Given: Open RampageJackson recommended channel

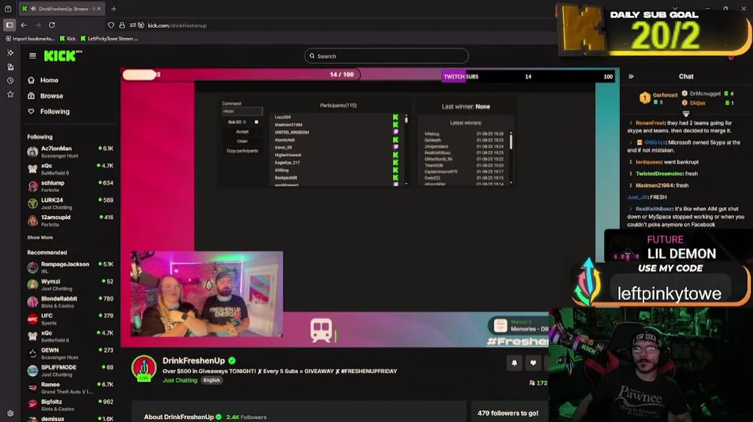Looking at the screenshot, I should pyautogui.click(x=70, y=267).
